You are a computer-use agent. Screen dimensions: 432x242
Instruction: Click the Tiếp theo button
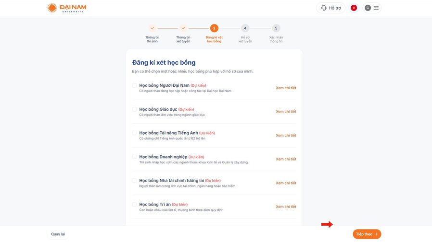click(367, 234)
